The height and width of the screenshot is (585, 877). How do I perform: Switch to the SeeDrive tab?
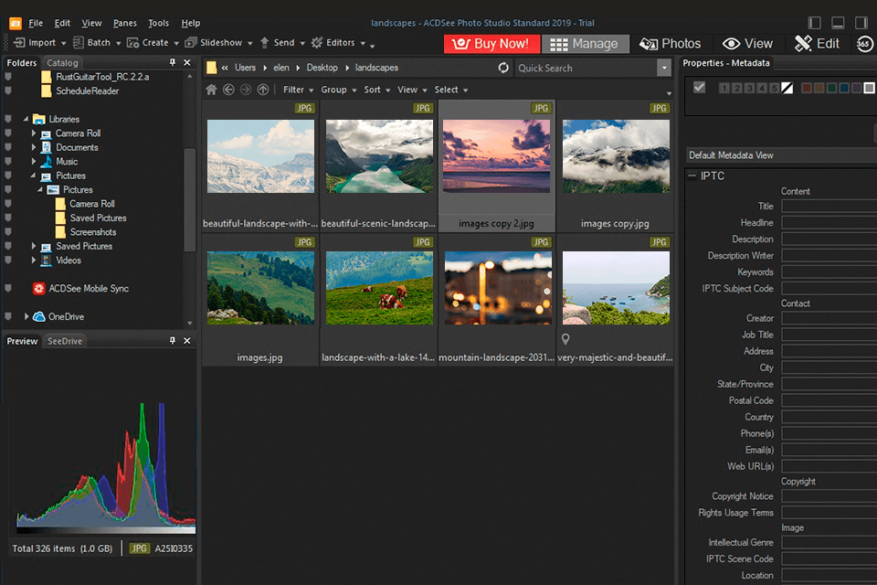pyautogui.click(x=65, y=341)
